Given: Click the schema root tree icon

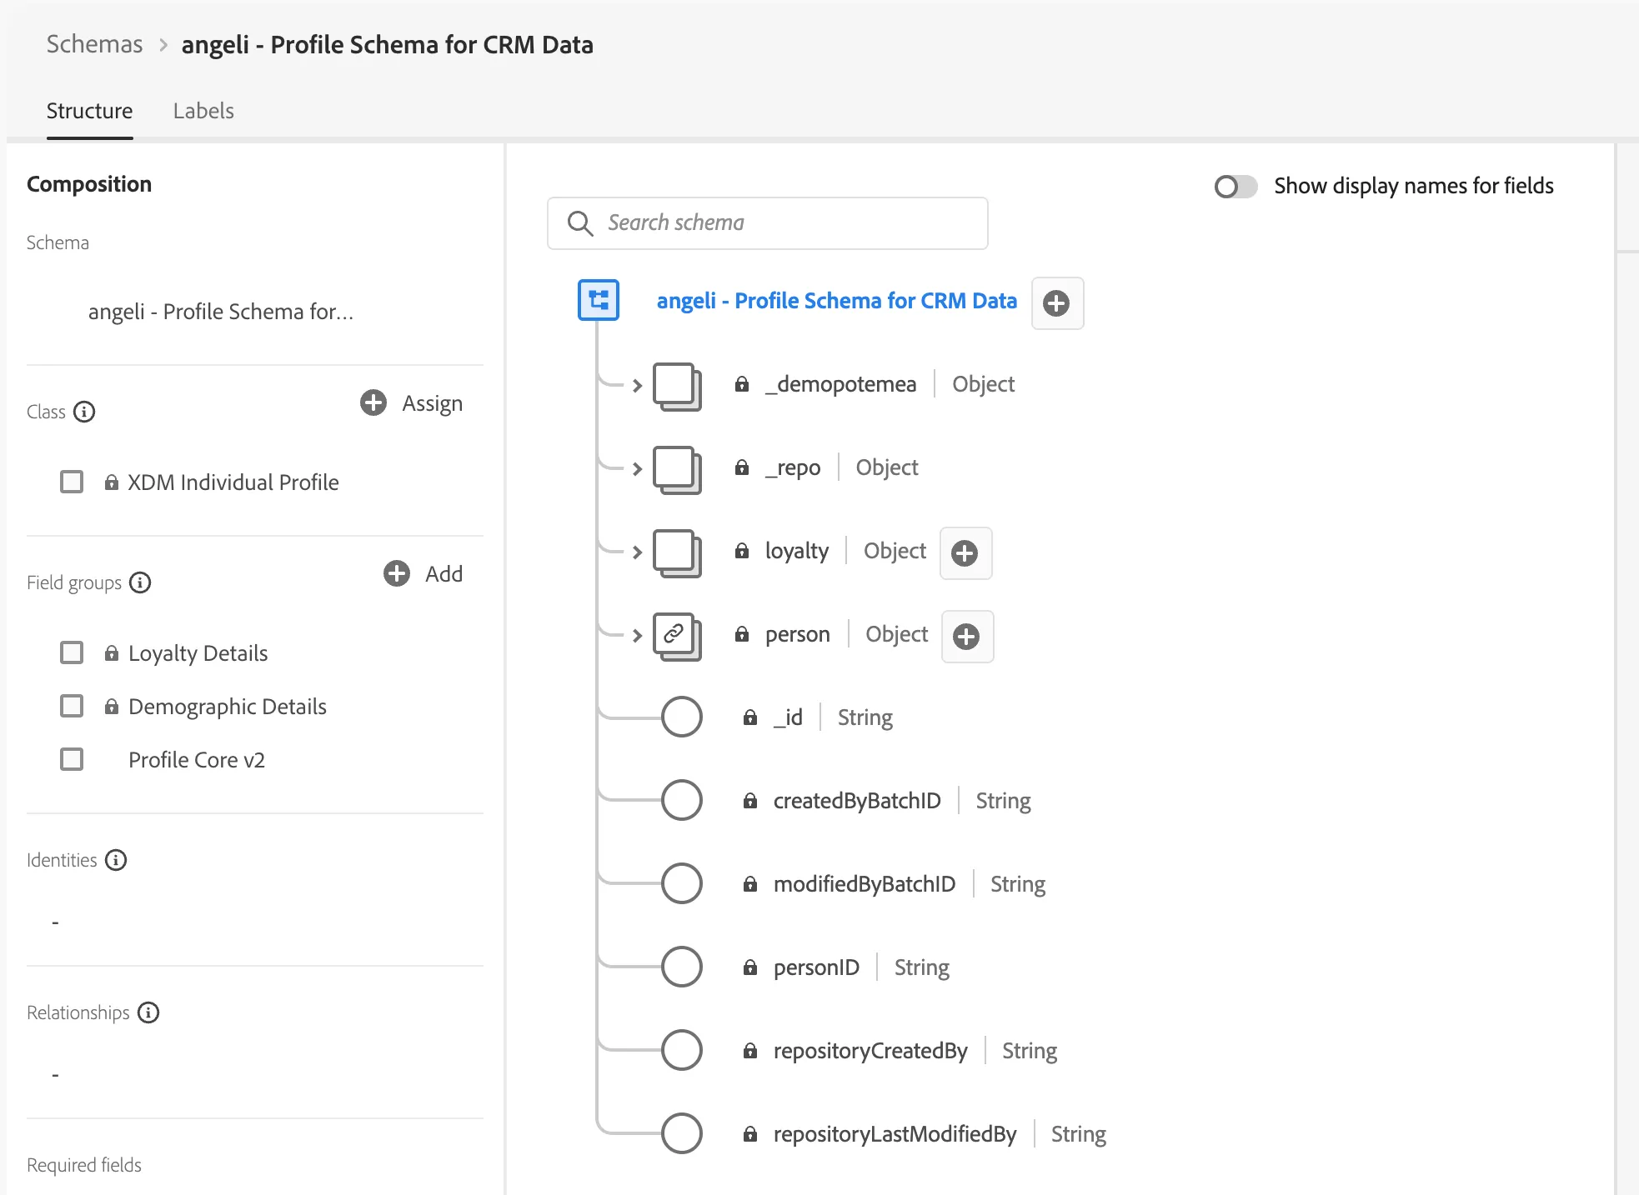Looking at the screenshot, I should click(x=599, y=300).
